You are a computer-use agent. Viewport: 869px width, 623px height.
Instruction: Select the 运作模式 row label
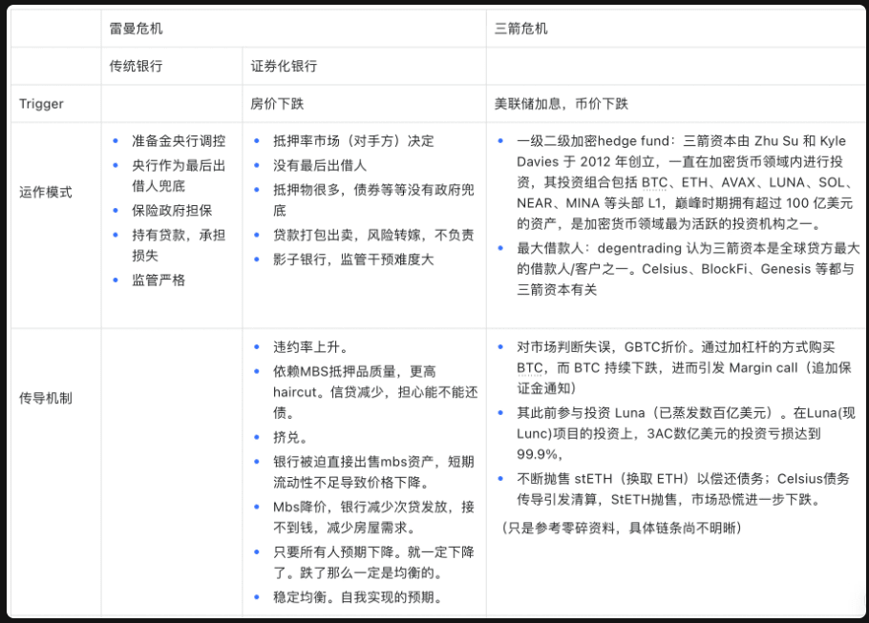tap(46, 192)
